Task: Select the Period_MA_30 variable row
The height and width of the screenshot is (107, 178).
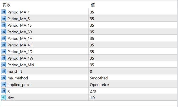Action: (89, 32)
